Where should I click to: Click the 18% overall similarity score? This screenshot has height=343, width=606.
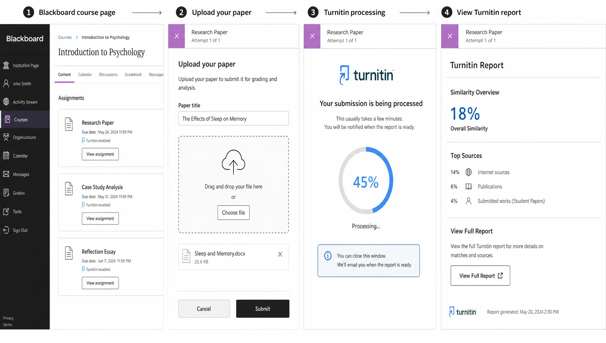point(465,113)
